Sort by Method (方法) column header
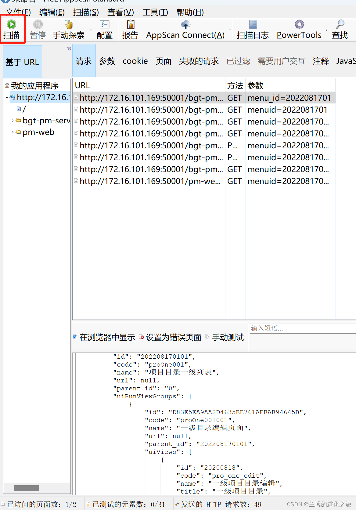This screenshot has height=510, width=356. pos(235,85)
